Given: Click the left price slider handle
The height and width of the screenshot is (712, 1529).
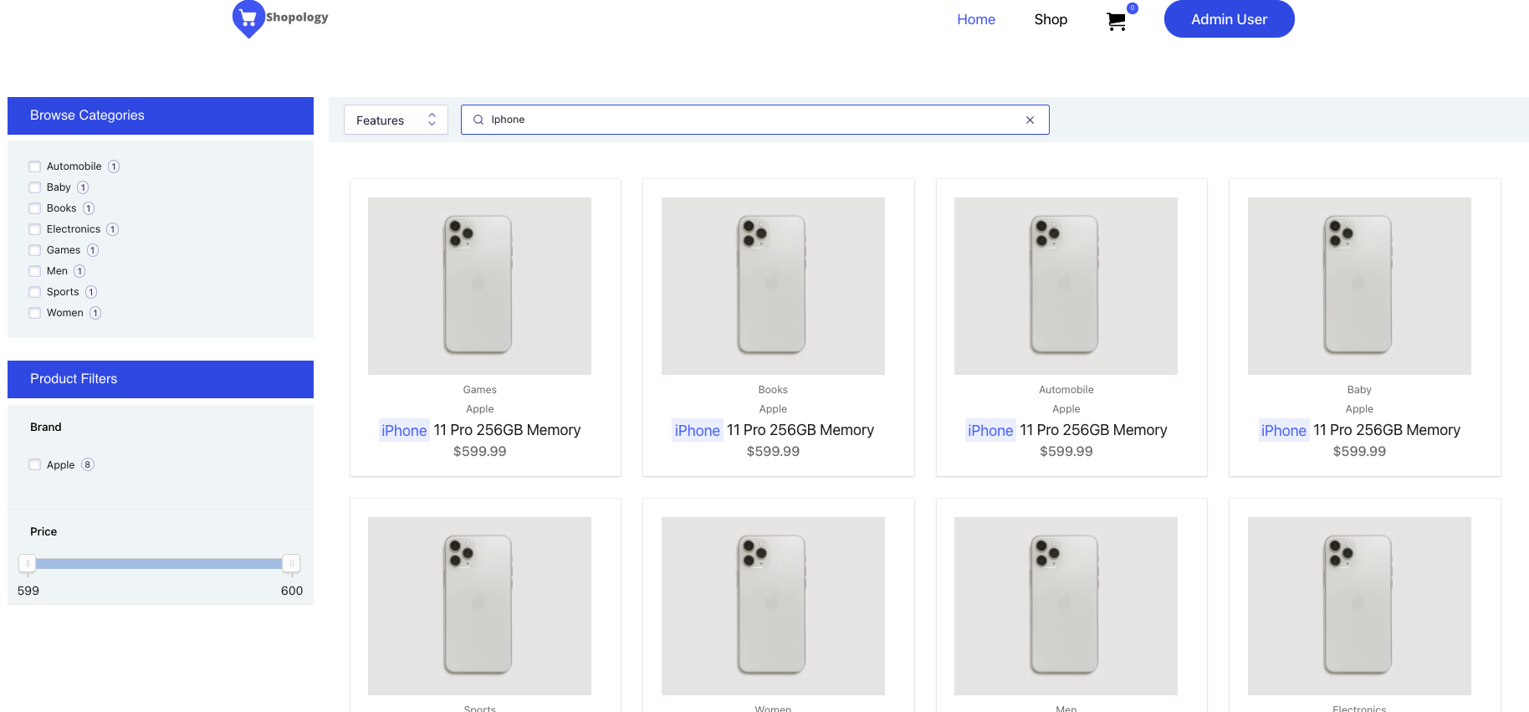Looking at the screenshot, I should [x=28, y=563].
